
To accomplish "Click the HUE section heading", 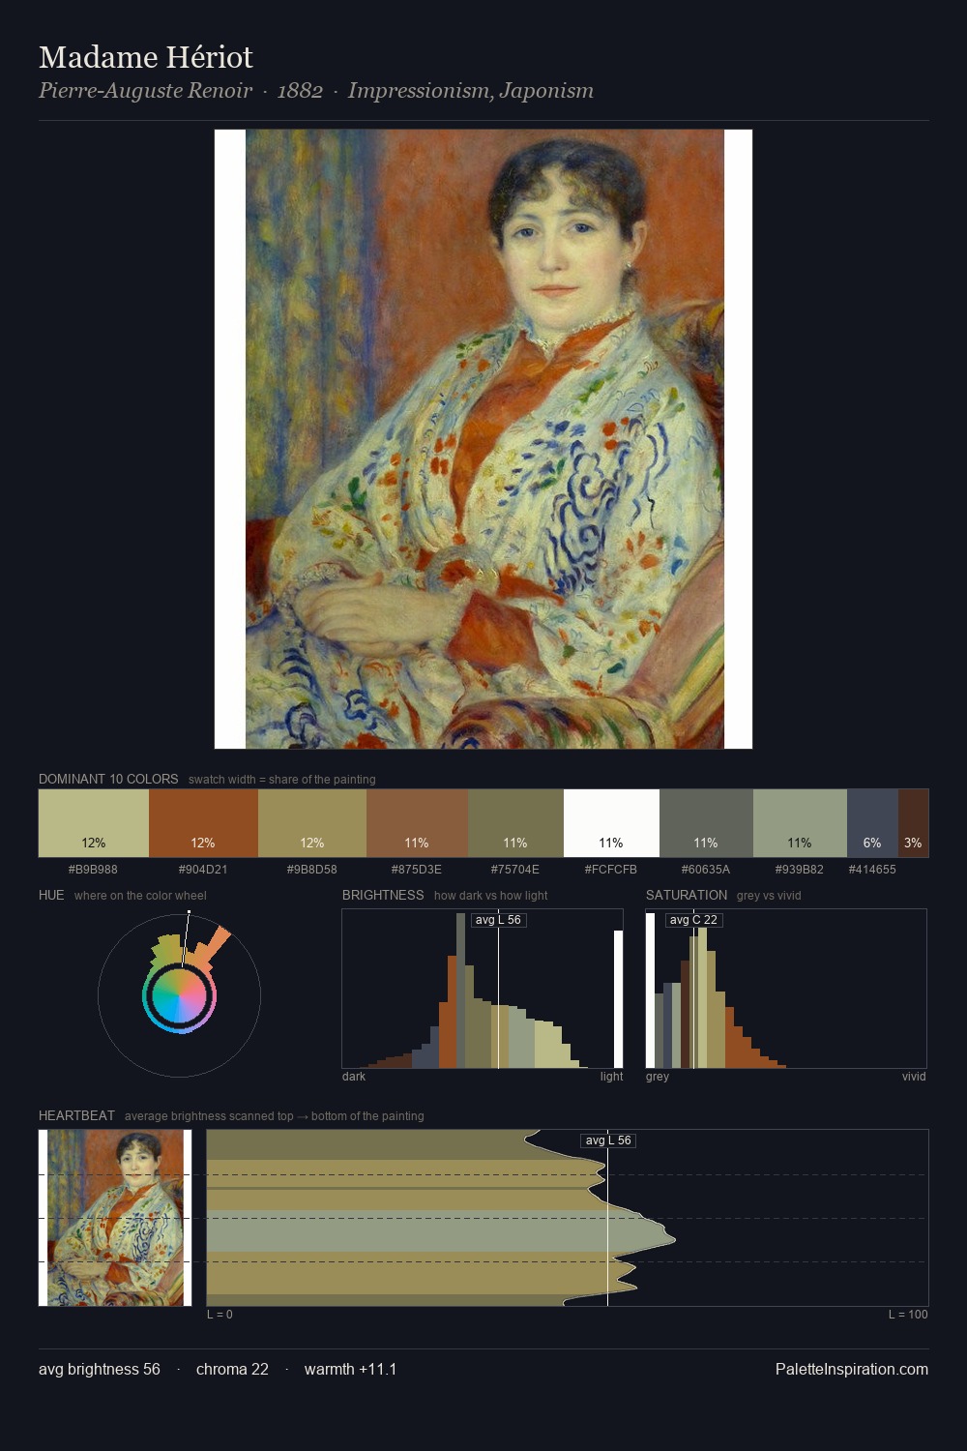I will click(51, 895).
